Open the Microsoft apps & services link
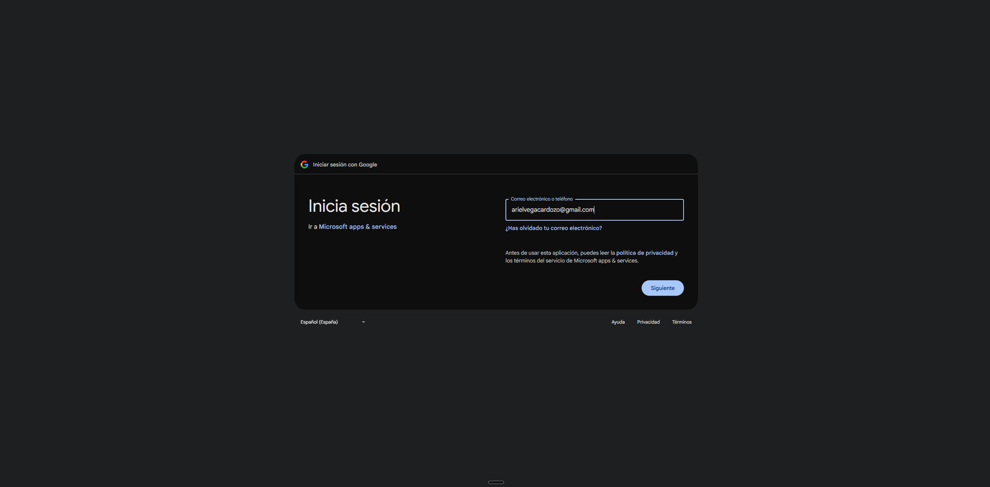Image resolution: width=990 pixels, height=487 pixels. point(357,227)
